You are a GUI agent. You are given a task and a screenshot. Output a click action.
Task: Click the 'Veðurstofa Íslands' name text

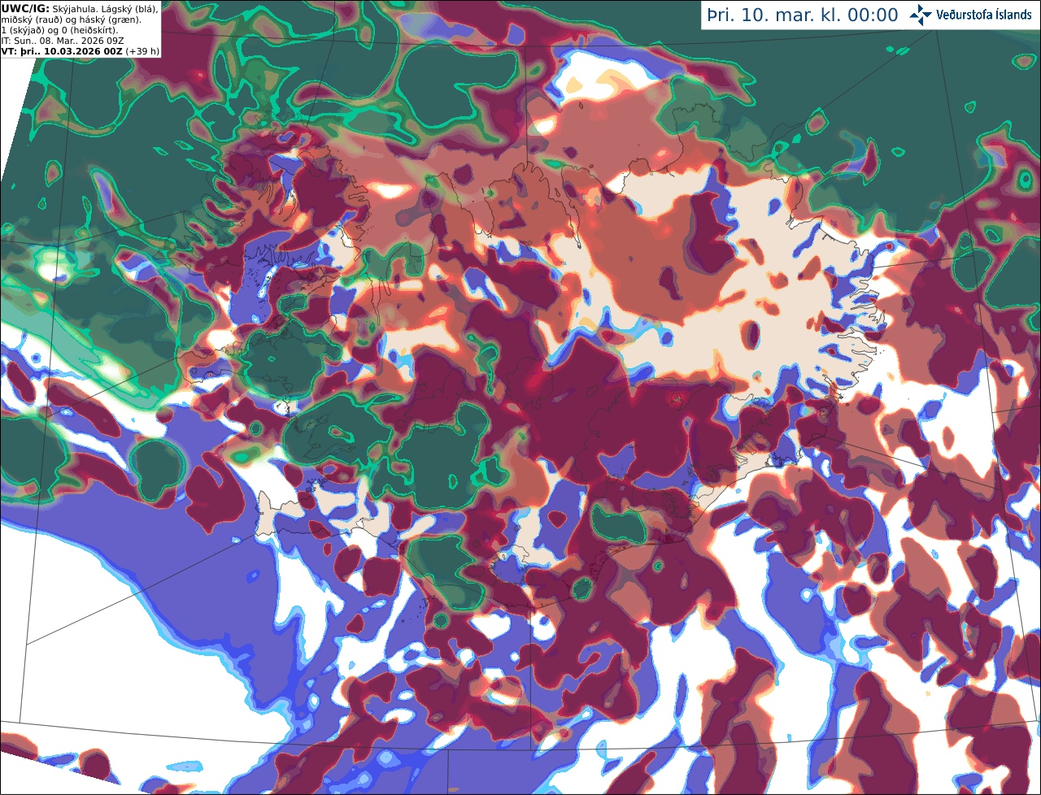point(984,15)
